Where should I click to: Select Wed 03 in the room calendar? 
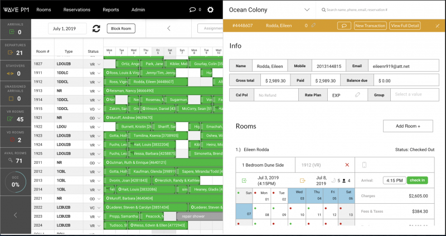pyautogui.click(x=298, y=195)
